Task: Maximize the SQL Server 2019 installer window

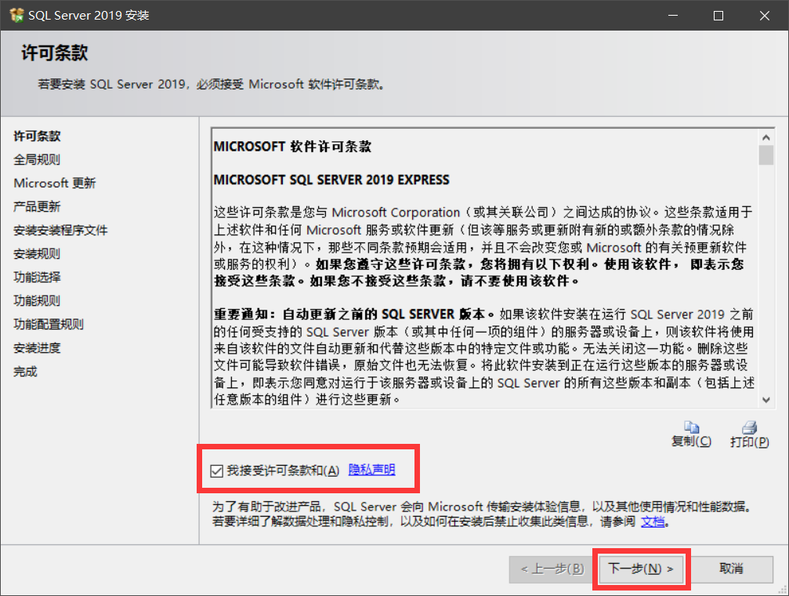Action: pos(718,15)
